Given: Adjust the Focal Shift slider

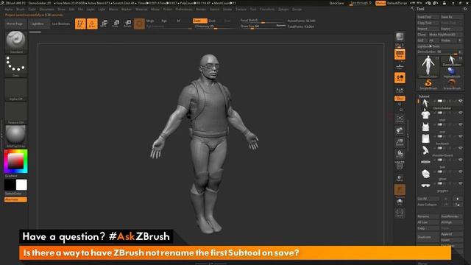Looking at the screenshot, I should [x=263, y=21].
